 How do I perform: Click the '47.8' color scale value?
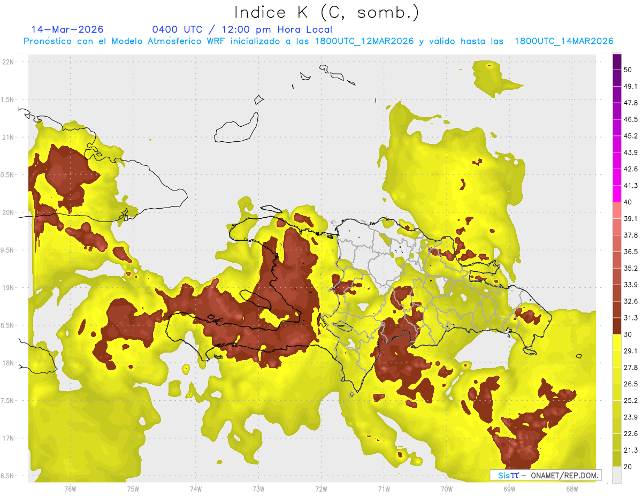(x=631, y=103)
